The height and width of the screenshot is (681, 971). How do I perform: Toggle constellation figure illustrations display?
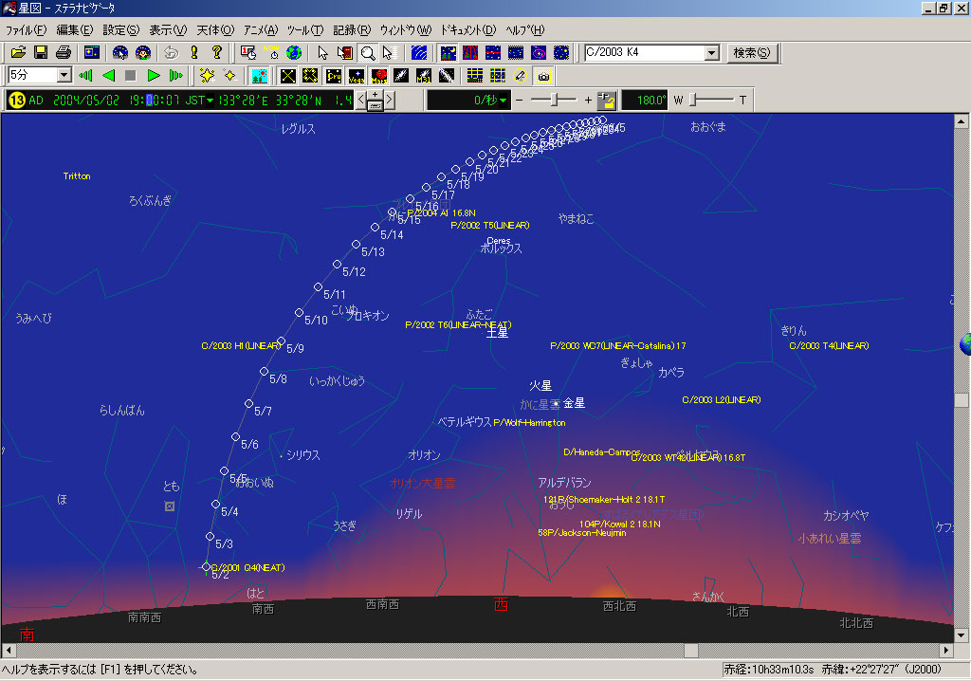[x=310, y=76]
